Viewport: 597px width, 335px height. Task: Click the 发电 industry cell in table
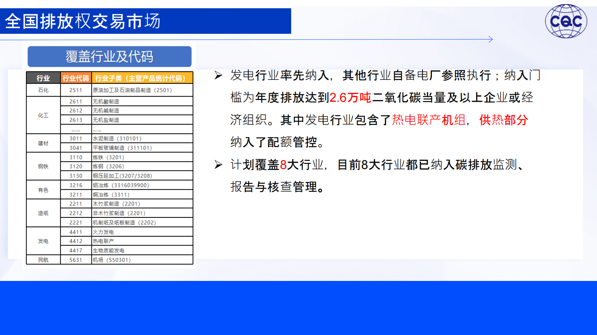(43, 241)
